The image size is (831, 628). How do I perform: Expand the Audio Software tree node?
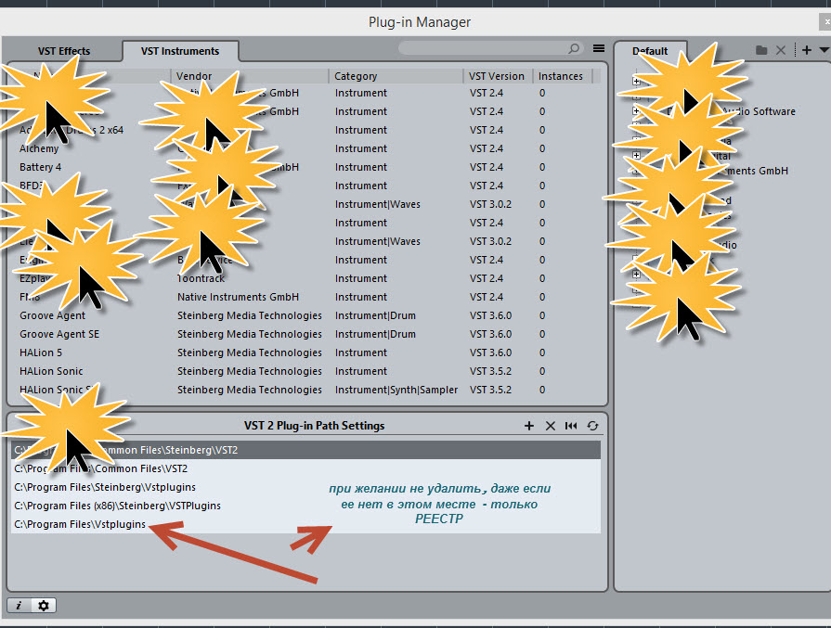(x=637, y=110)
